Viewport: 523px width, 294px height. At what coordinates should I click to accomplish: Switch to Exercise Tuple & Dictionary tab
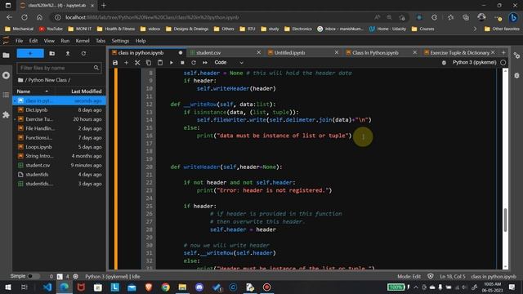pos(459,52)
